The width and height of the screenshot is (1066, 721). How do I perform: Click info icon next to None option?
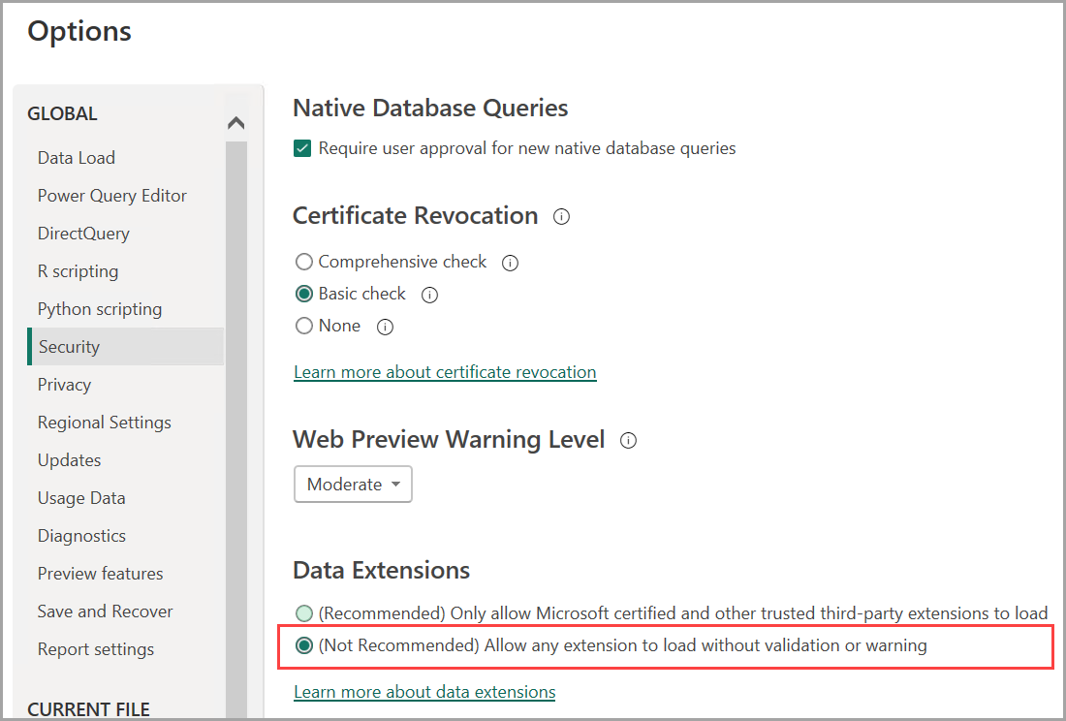385,327
